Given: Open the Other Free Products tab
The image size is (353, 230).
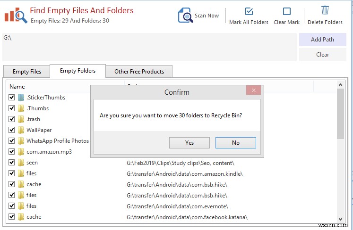Looking at the screenshot, I should click(x=139, y=72).
